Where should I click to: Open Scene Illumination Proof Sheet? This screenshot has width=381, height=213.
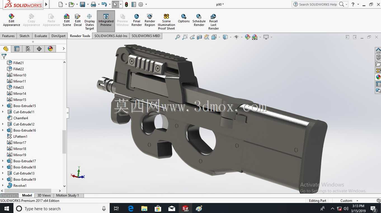coord(166,22)
